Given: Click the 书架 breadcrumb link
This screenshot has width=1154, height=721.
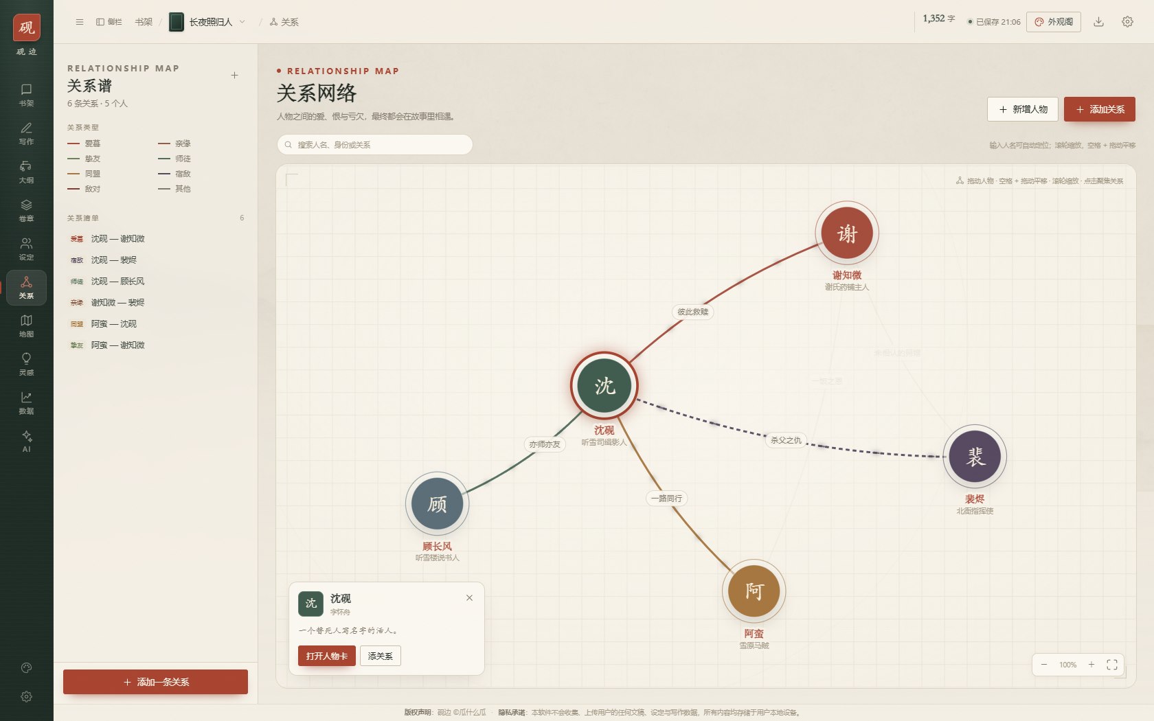Looking at the screenshot, I should coord(144,22).
